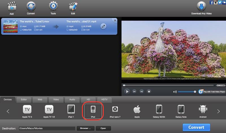Skip to next frame in preview
Image resolution: width=226 pixels, height=133 pixels.
(142, 92)
